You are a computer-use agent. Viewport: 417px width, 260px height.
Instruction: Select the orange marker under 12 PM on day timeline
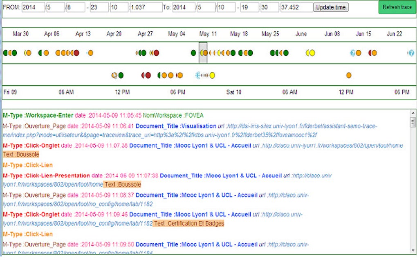click(348, 75)
